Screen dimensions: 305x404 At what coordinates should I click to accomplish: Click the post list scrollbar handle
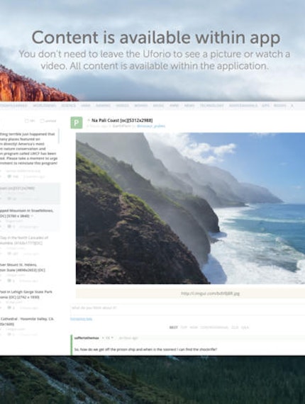click(x=59, y=136)
